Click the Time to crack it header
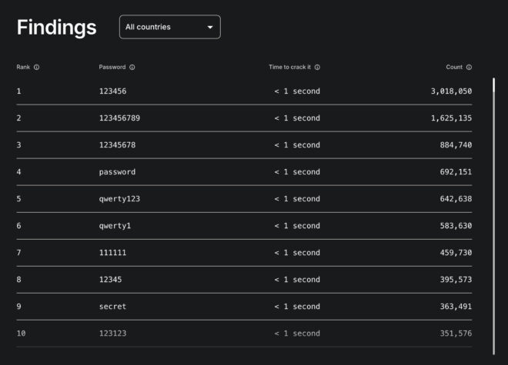 [289, 68]
